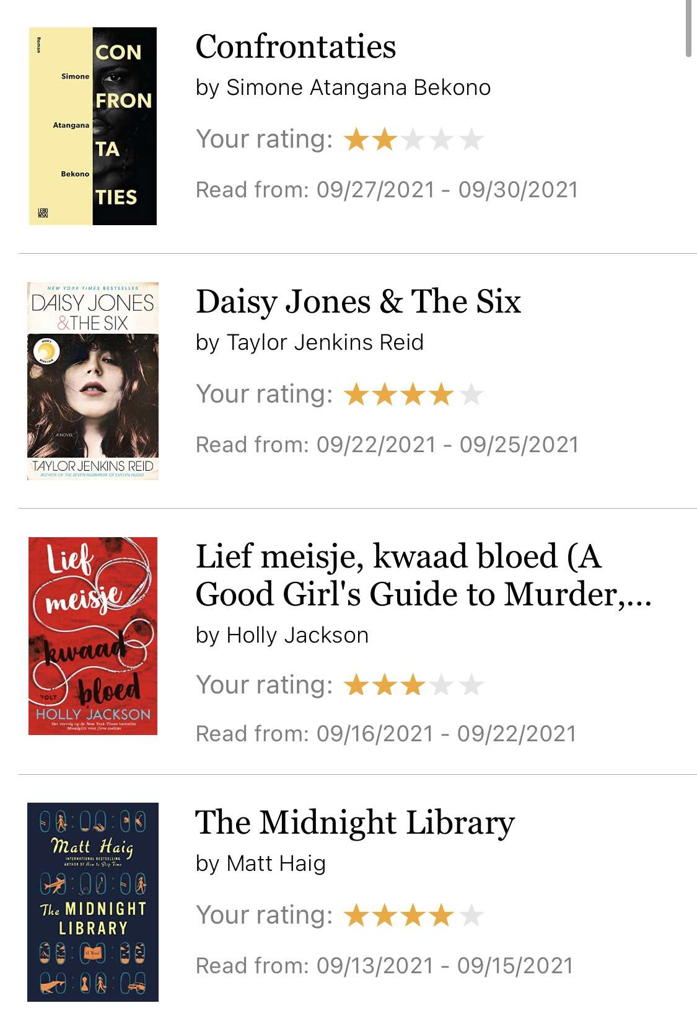Image resolution: width=697 pixels, height=1021 pixels.
Task: Open the Daisy Jones & The Six title
Action: pyautogui.click(x=358, y=302)
